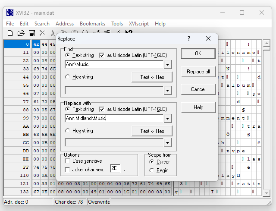Click the selected hex byte 4E at address 0
Screen dimensions: 276x211
pos(36,44)
